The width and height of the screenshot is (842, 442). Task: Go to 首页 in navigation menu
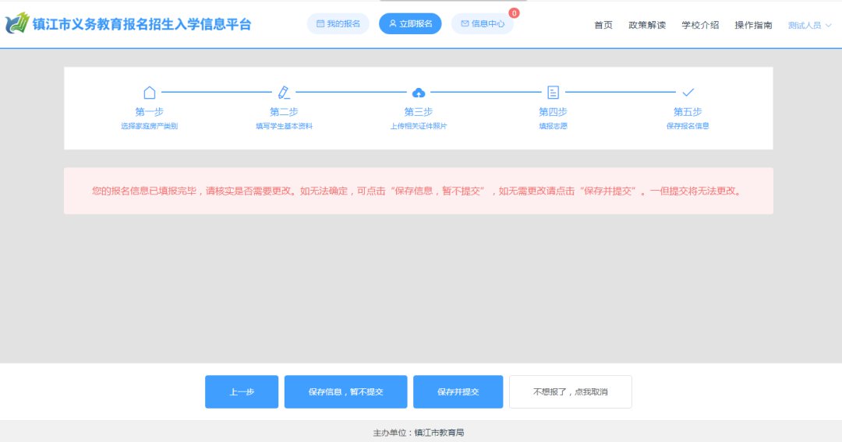[603, 25]
